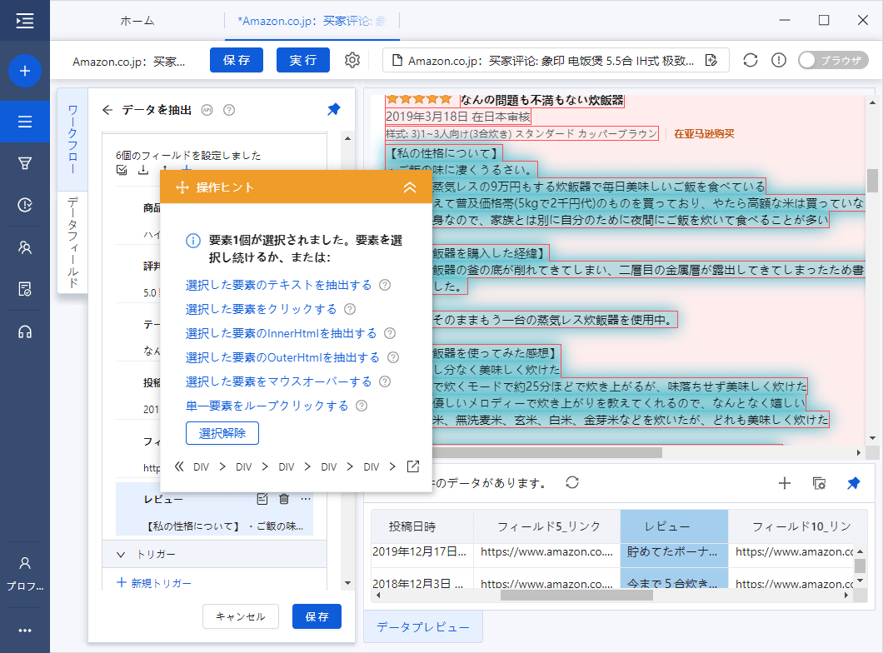Open help icon beside ループクリックする option
This screenshot has width=883, height=653.
362,406
